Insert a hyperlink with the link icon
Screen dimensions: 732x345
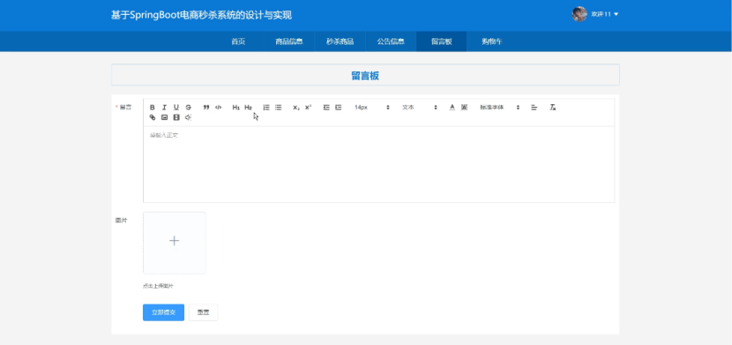(153, 117)
